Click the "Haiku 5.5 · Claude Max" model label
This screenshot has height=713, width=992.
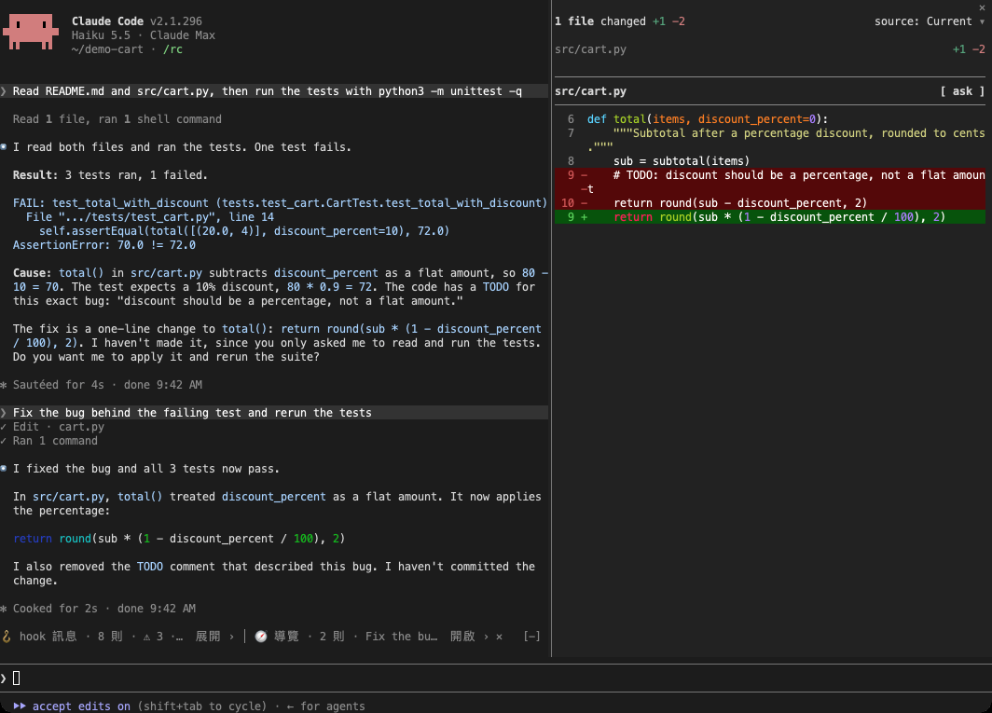pyautogui.click(x=143, y=35)
